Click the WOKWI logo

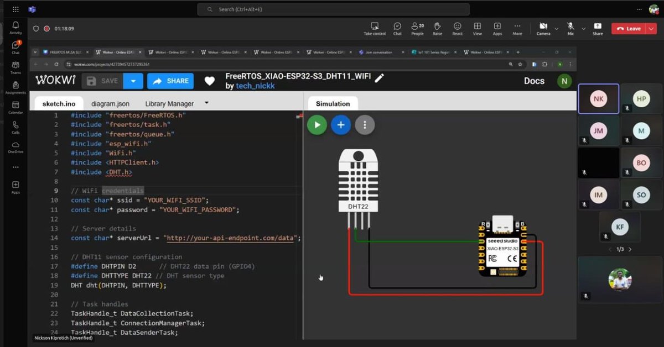coord(55,80)
